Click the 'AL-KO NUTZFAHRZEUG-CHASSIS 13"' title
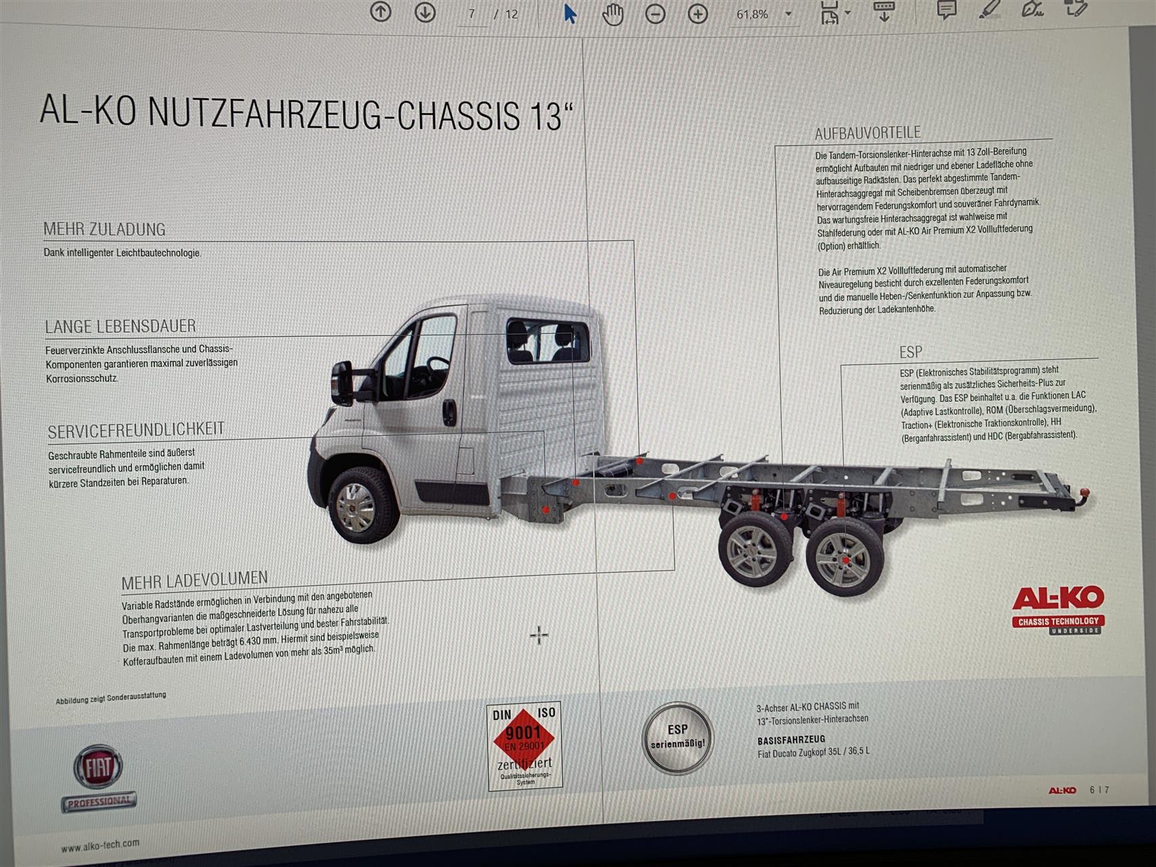The image size is (1156, 867). 306,113
